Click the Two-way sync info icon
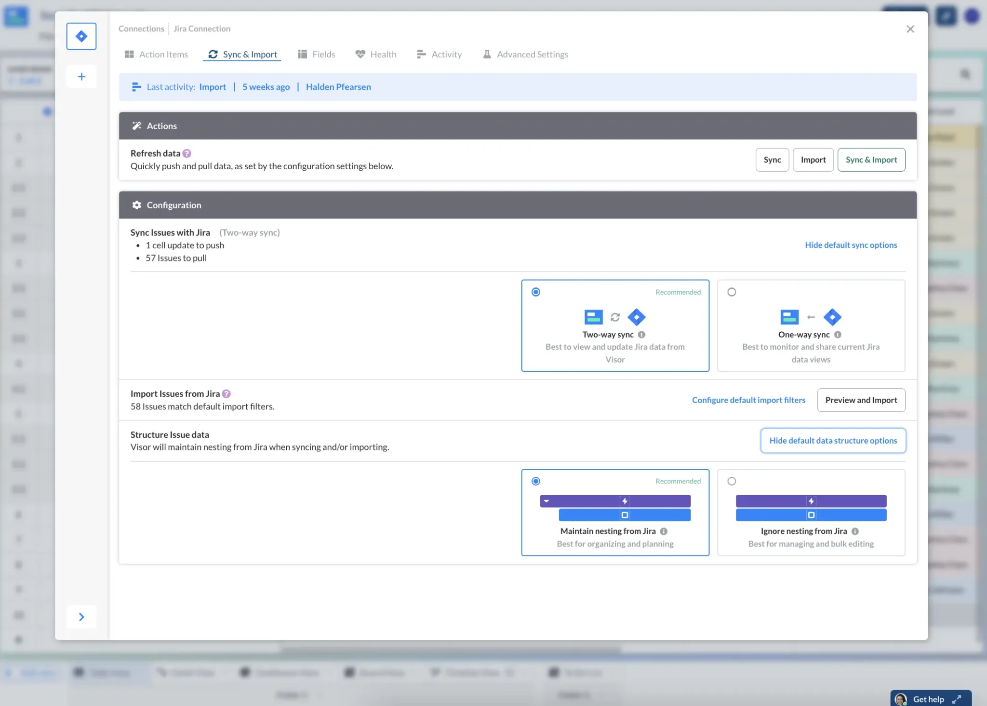The image size is (987, 706). coord(641,335)
